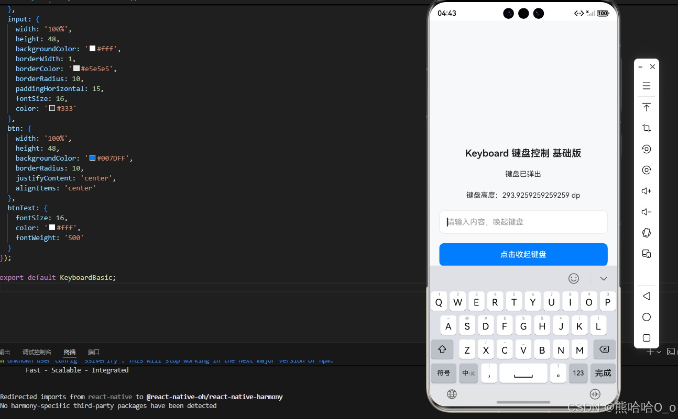
Task: Focus the 请输入内容，唤起键盘 input field
Action: click(x=523, y=222)
